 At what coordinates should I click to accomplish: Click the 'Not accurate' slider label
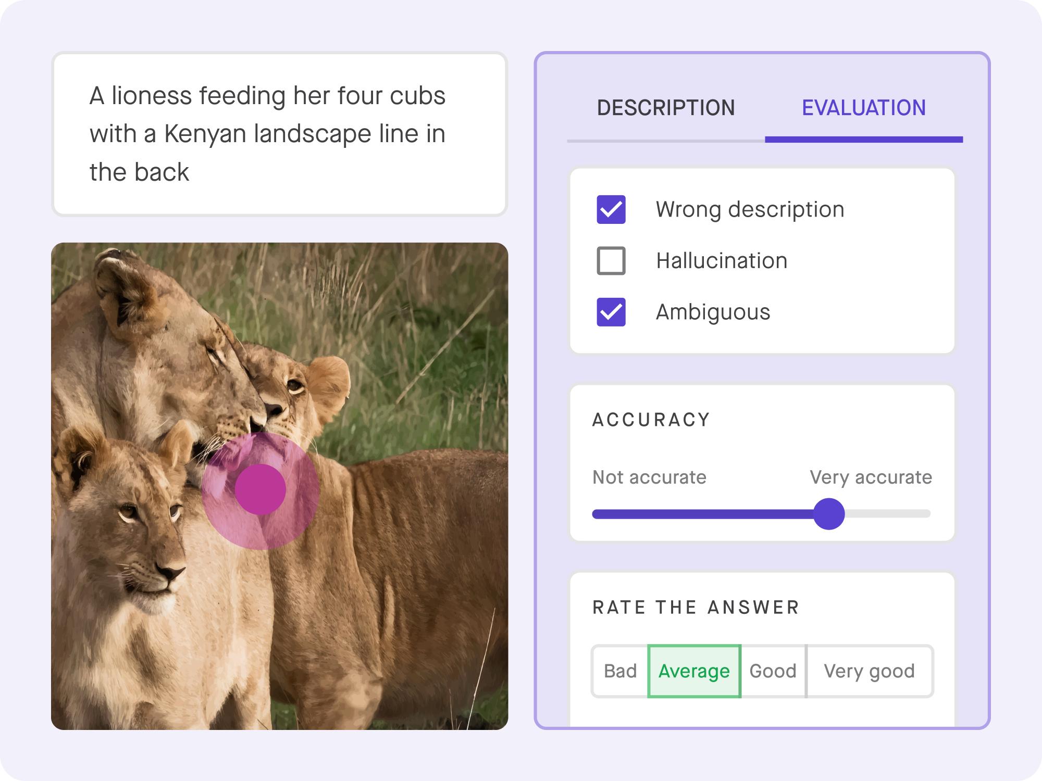pos(649,477)
